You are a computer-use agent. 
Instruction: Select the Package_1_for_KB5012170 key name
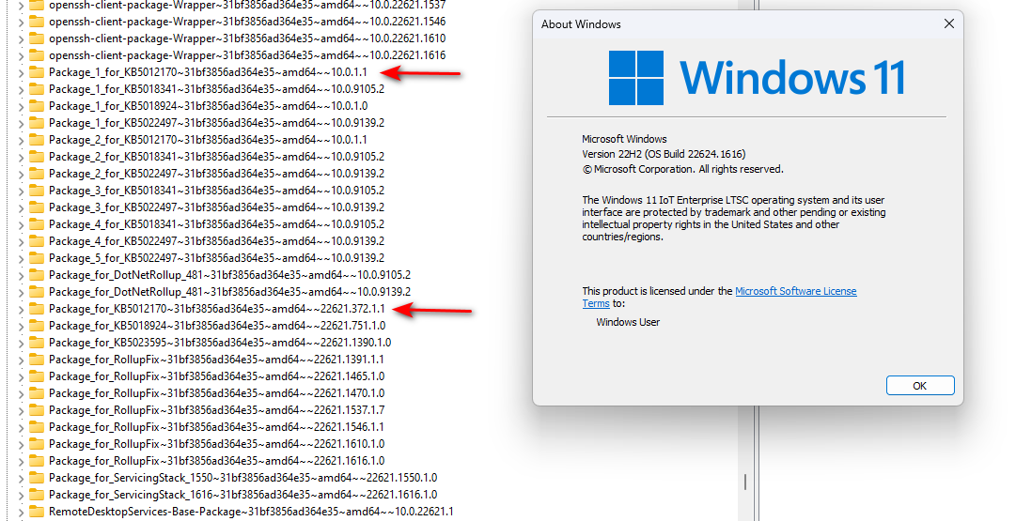tap(208, 72)
